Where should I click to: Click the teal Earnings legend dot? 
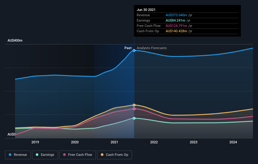(37, 155)
